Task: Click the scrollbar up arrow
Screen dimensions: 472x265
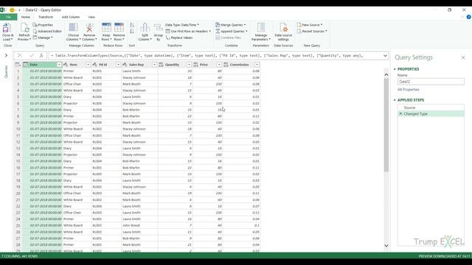Action: pos(386,74)
